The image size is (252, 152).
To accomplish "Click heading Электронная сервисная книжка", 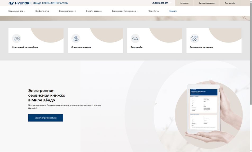I will click(47, 95).
